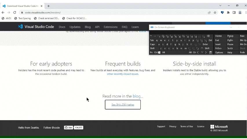247x139 pixels.
Task: Open the Text Spacing bookmarklet
Action: (x=23, y=18)
